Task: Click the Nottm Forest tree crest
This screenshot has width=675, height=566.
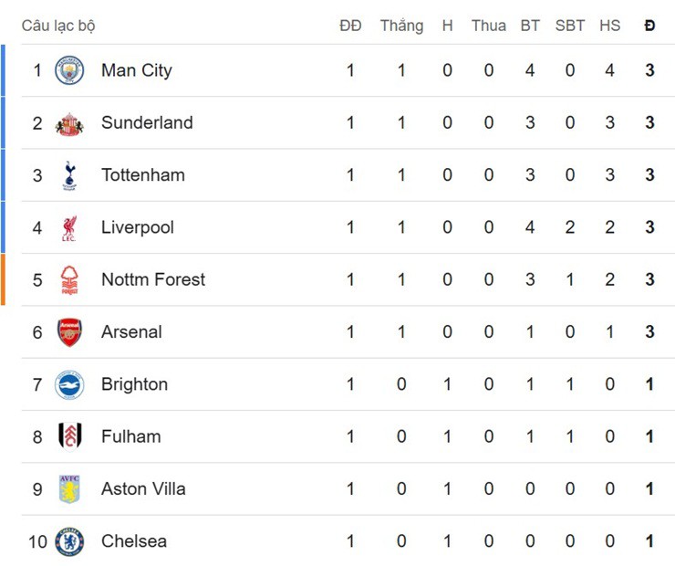Action: pyautogui.click(x=69, y=279)
